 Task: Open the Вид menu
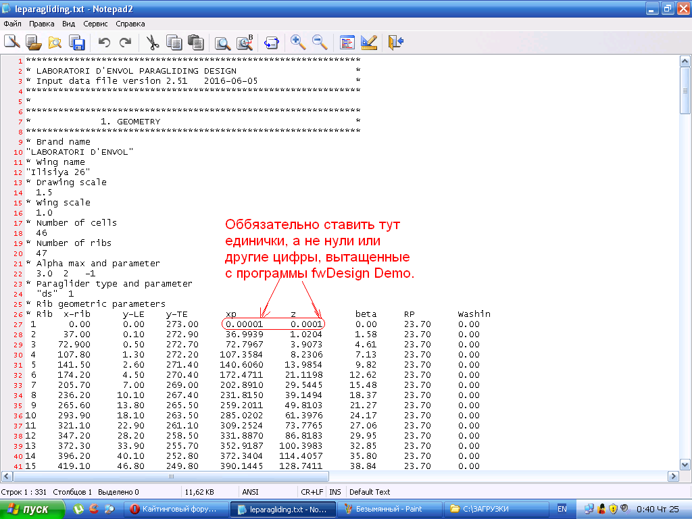pyautogui.click(x=68, y=24)
